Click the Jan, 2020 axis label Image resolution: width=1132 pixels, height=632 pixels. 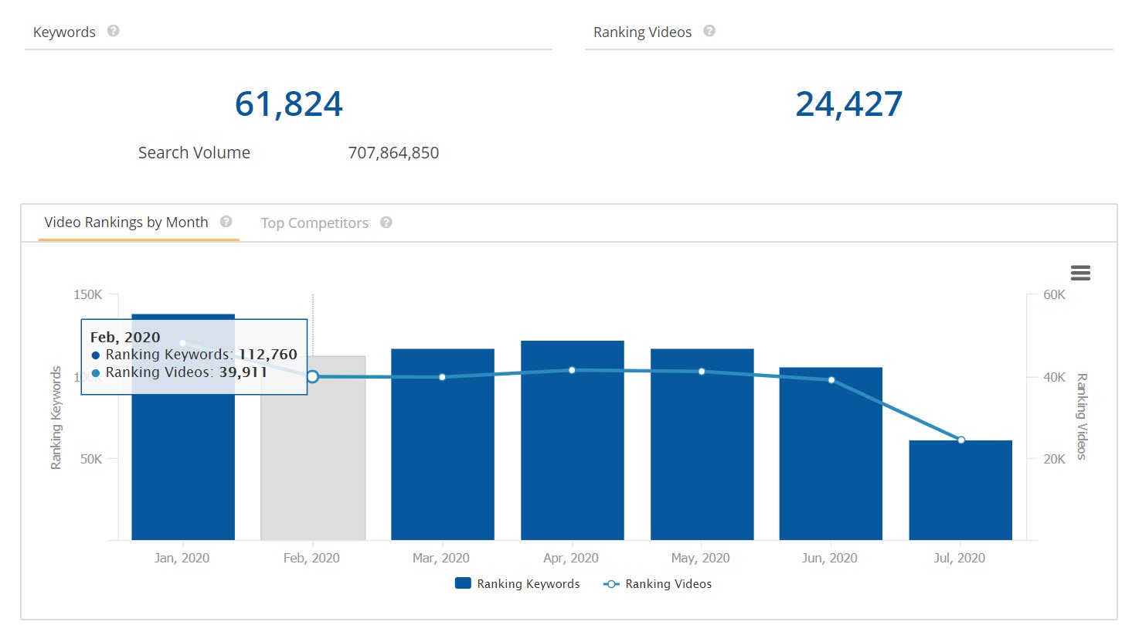click(182, 558)
